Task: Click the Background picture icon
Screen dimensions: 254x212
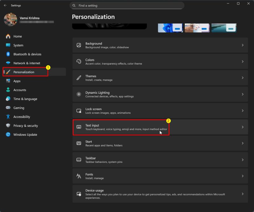Action: tap(79, 45)
